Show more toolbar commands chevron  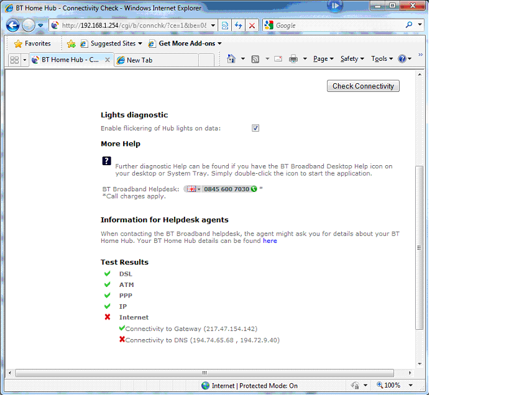(x=420, y=55)
